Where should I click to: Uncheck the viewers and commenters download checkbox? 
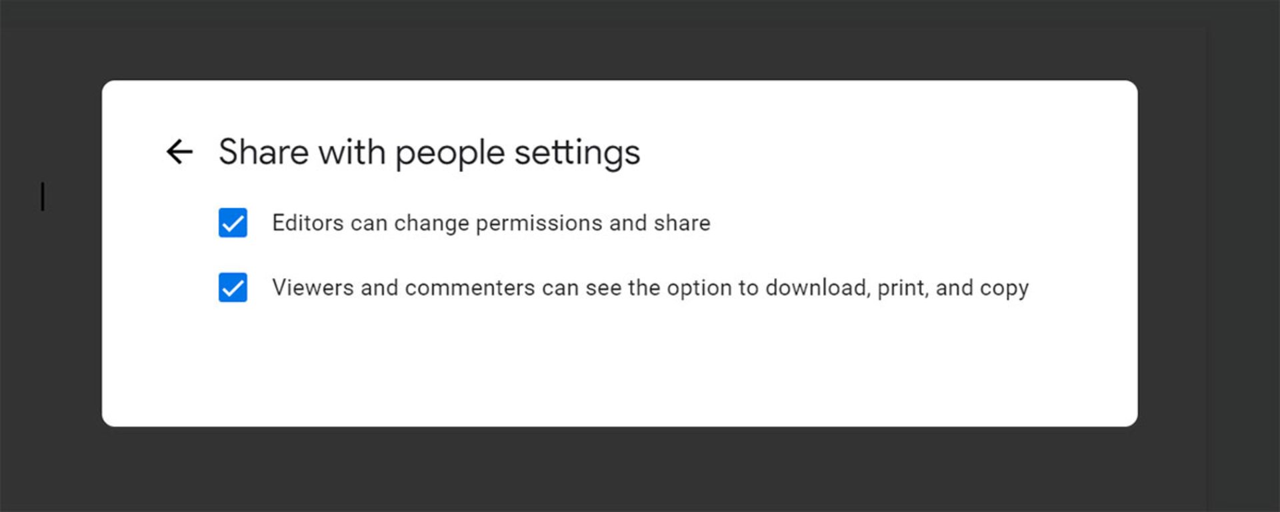pyautogui.click(x=233, y=287)
